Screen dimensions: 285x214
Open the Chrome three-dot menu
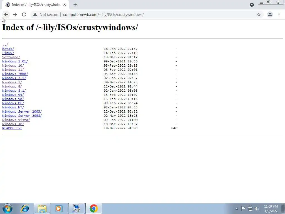pyautogui.click(x=279, y=14)
